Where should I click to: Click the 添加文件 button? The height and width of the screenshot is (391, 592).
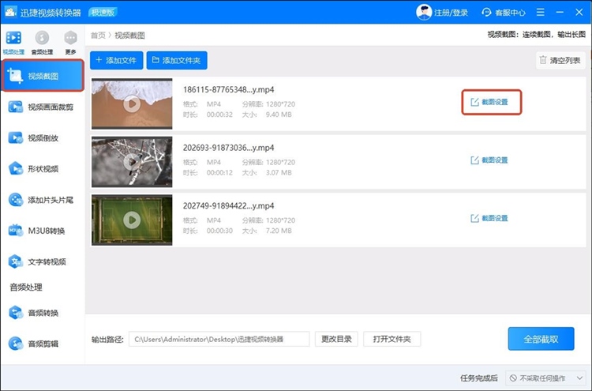116,61
